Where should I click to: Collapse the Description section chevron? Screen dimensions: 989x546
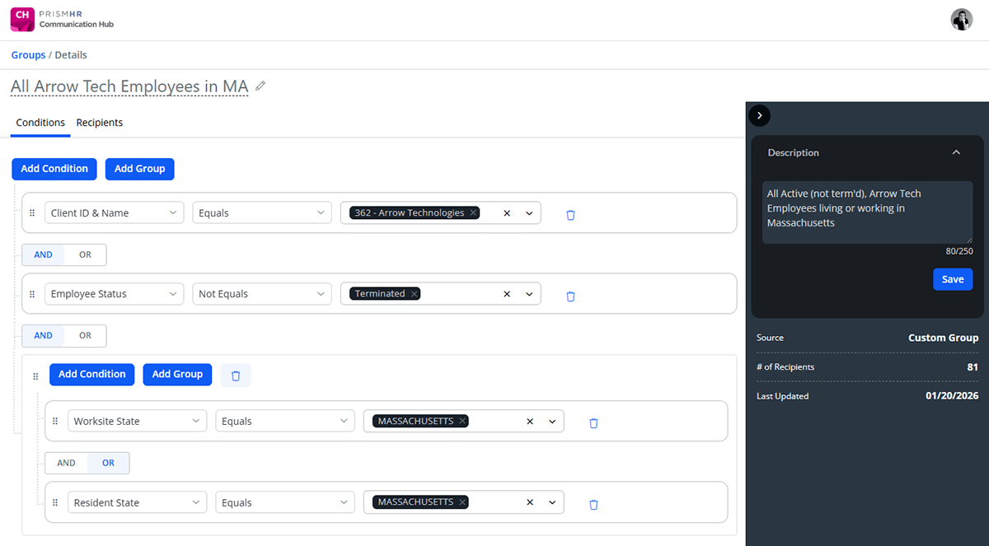point(956,152)
